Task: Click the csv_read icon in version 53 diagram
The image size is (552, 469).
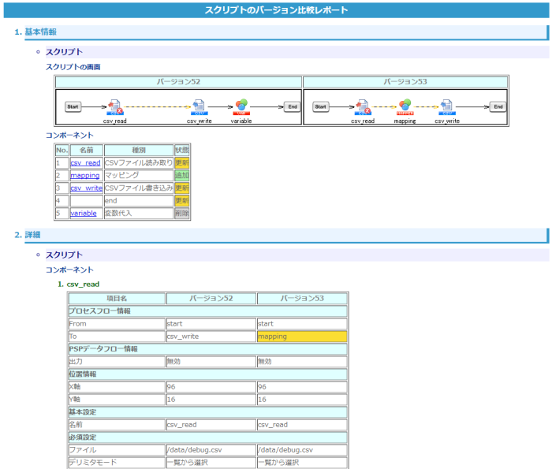Action: [363, 106]
